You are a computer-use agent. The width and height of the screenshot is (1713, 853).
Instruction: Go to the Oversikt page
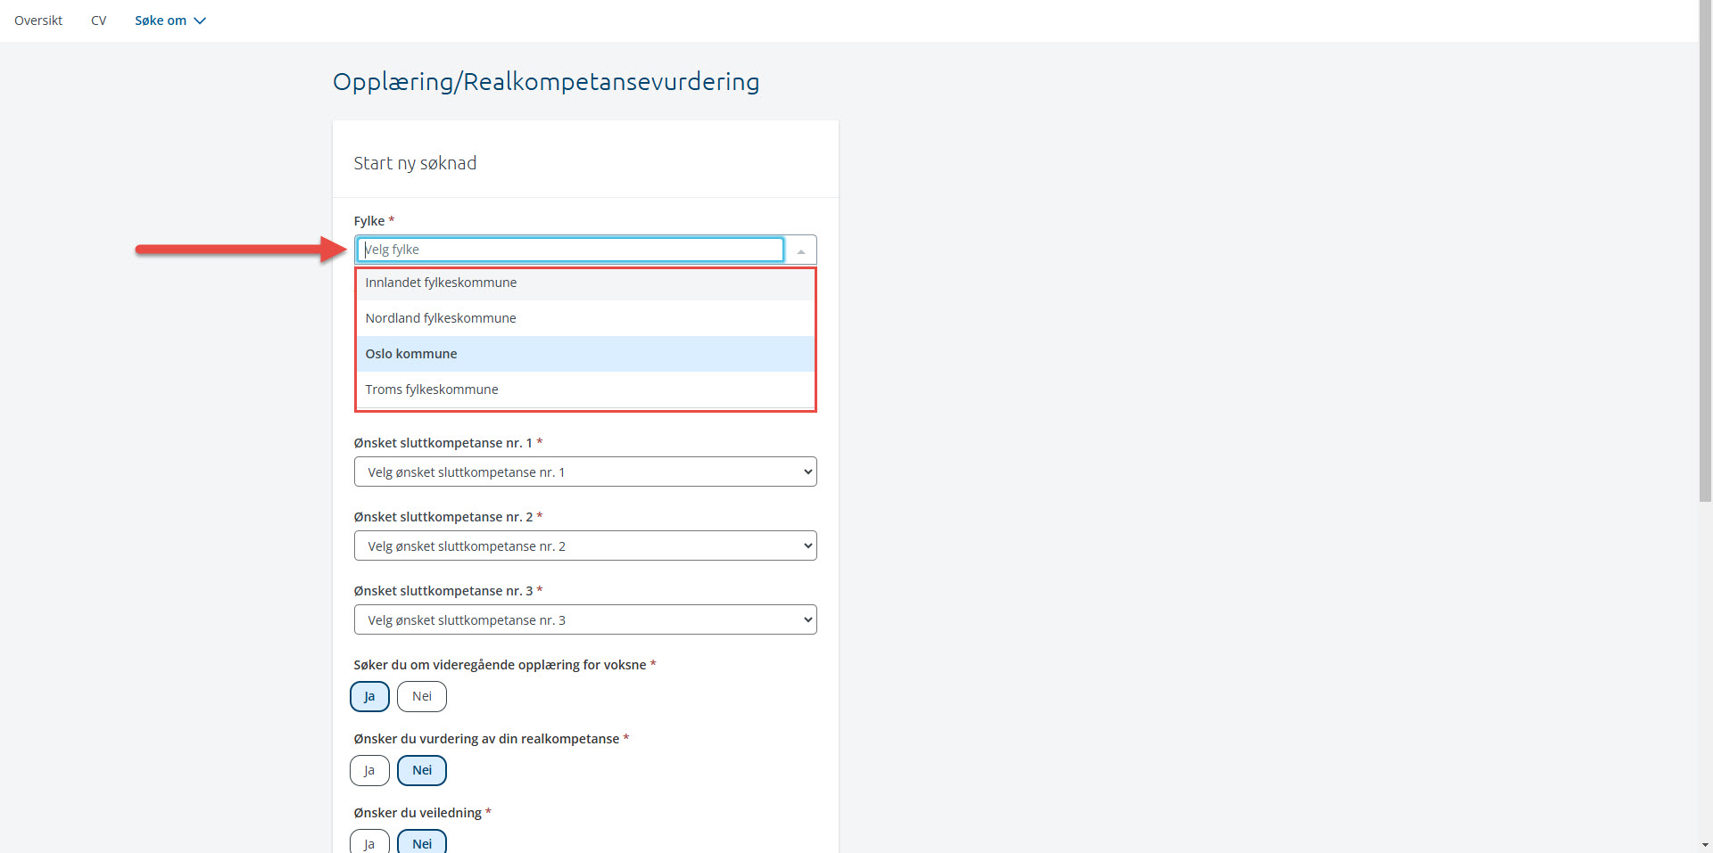(x=38, y=21)
